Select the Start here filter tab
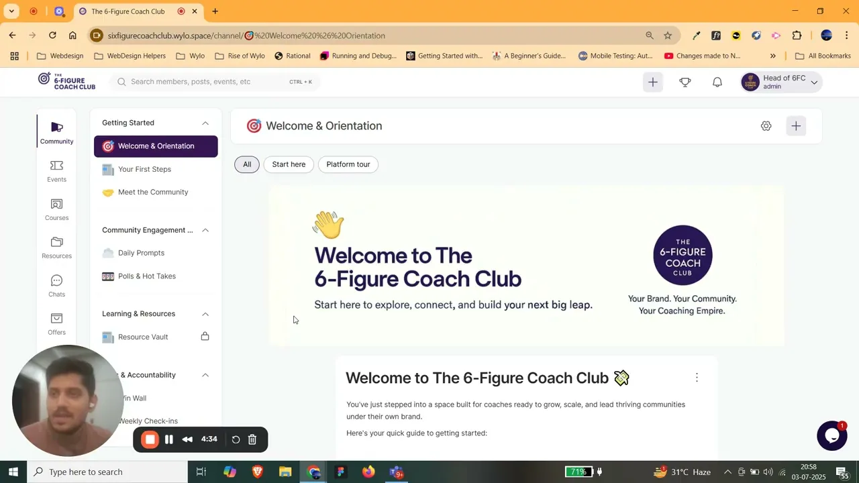Viewport: 859px width, 483px height. tap(289, 164)
